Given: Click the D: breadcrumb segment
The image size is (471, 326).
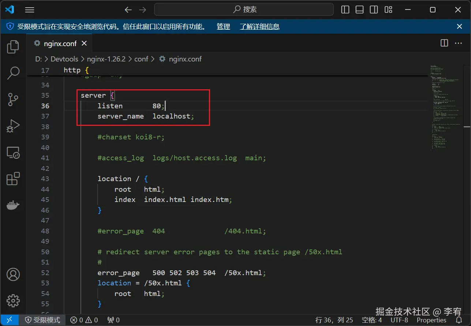Looking at the screenshot, I should click(38, 59).
